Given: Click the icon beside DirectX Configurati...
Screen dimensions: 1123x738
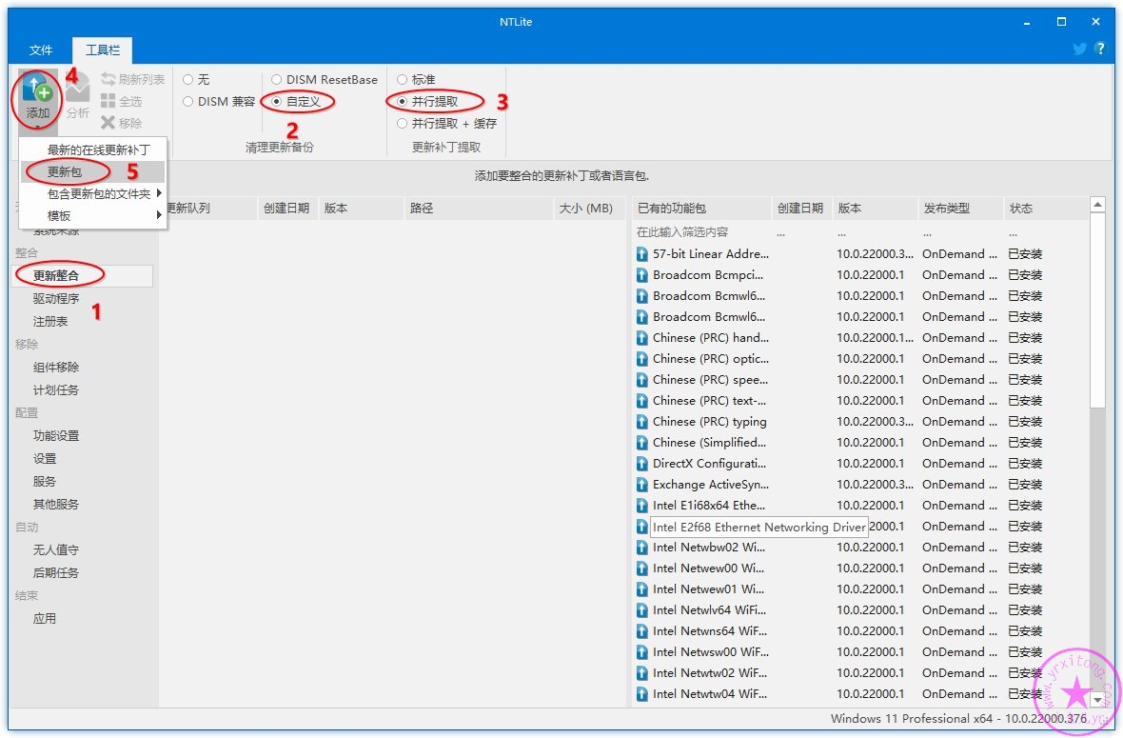Looking at the screenshot, I should pyautogui.click(x=642, y=463).
